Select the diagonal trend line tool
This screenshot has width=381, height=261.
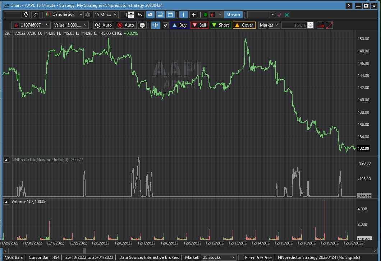click(x=329, y=25)
